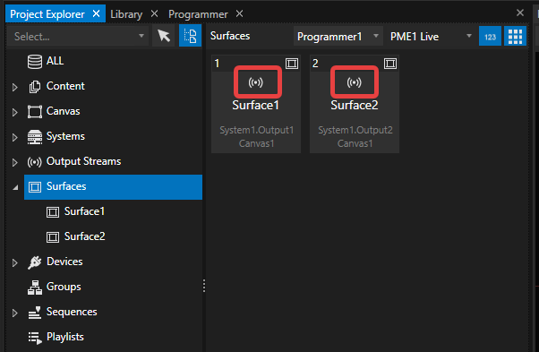The height and width of the screenshot is (352, 539).
Task: Select the Playlists icon
Action: pos(35,338)
